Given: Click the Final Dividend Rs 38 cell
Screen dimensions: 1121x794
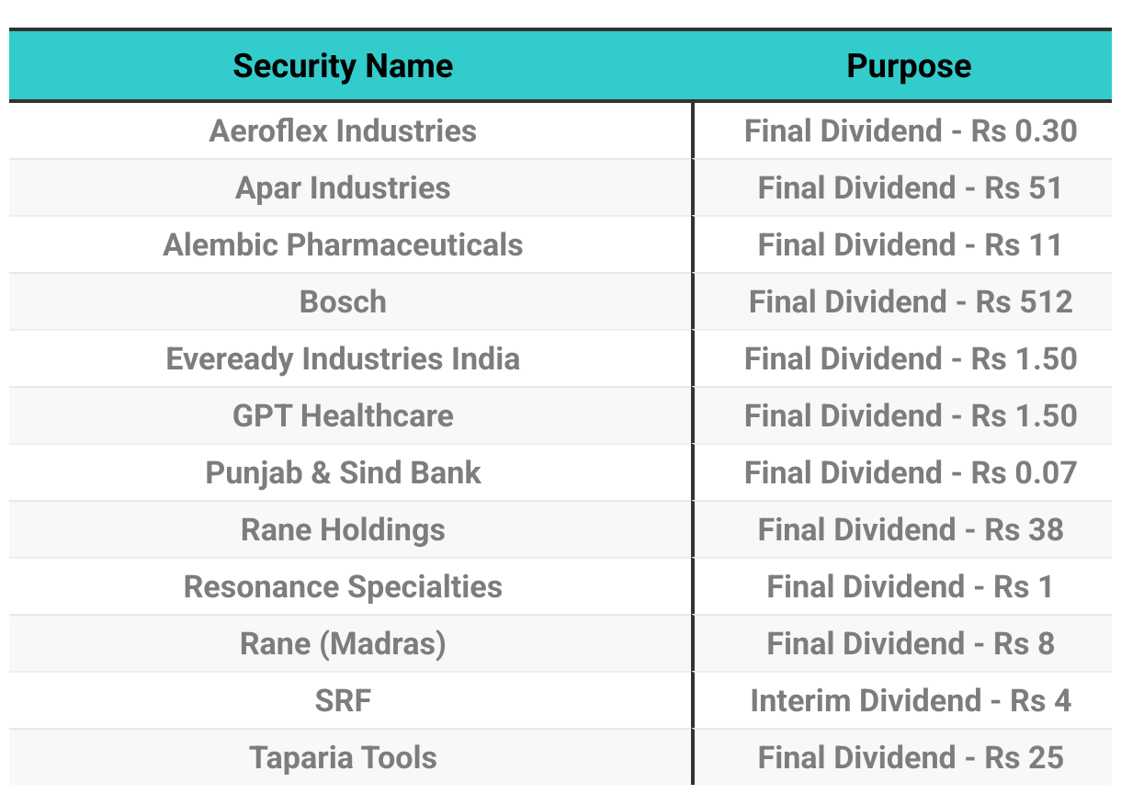Looking at the screenshot, I should click(x=911, y=529).
